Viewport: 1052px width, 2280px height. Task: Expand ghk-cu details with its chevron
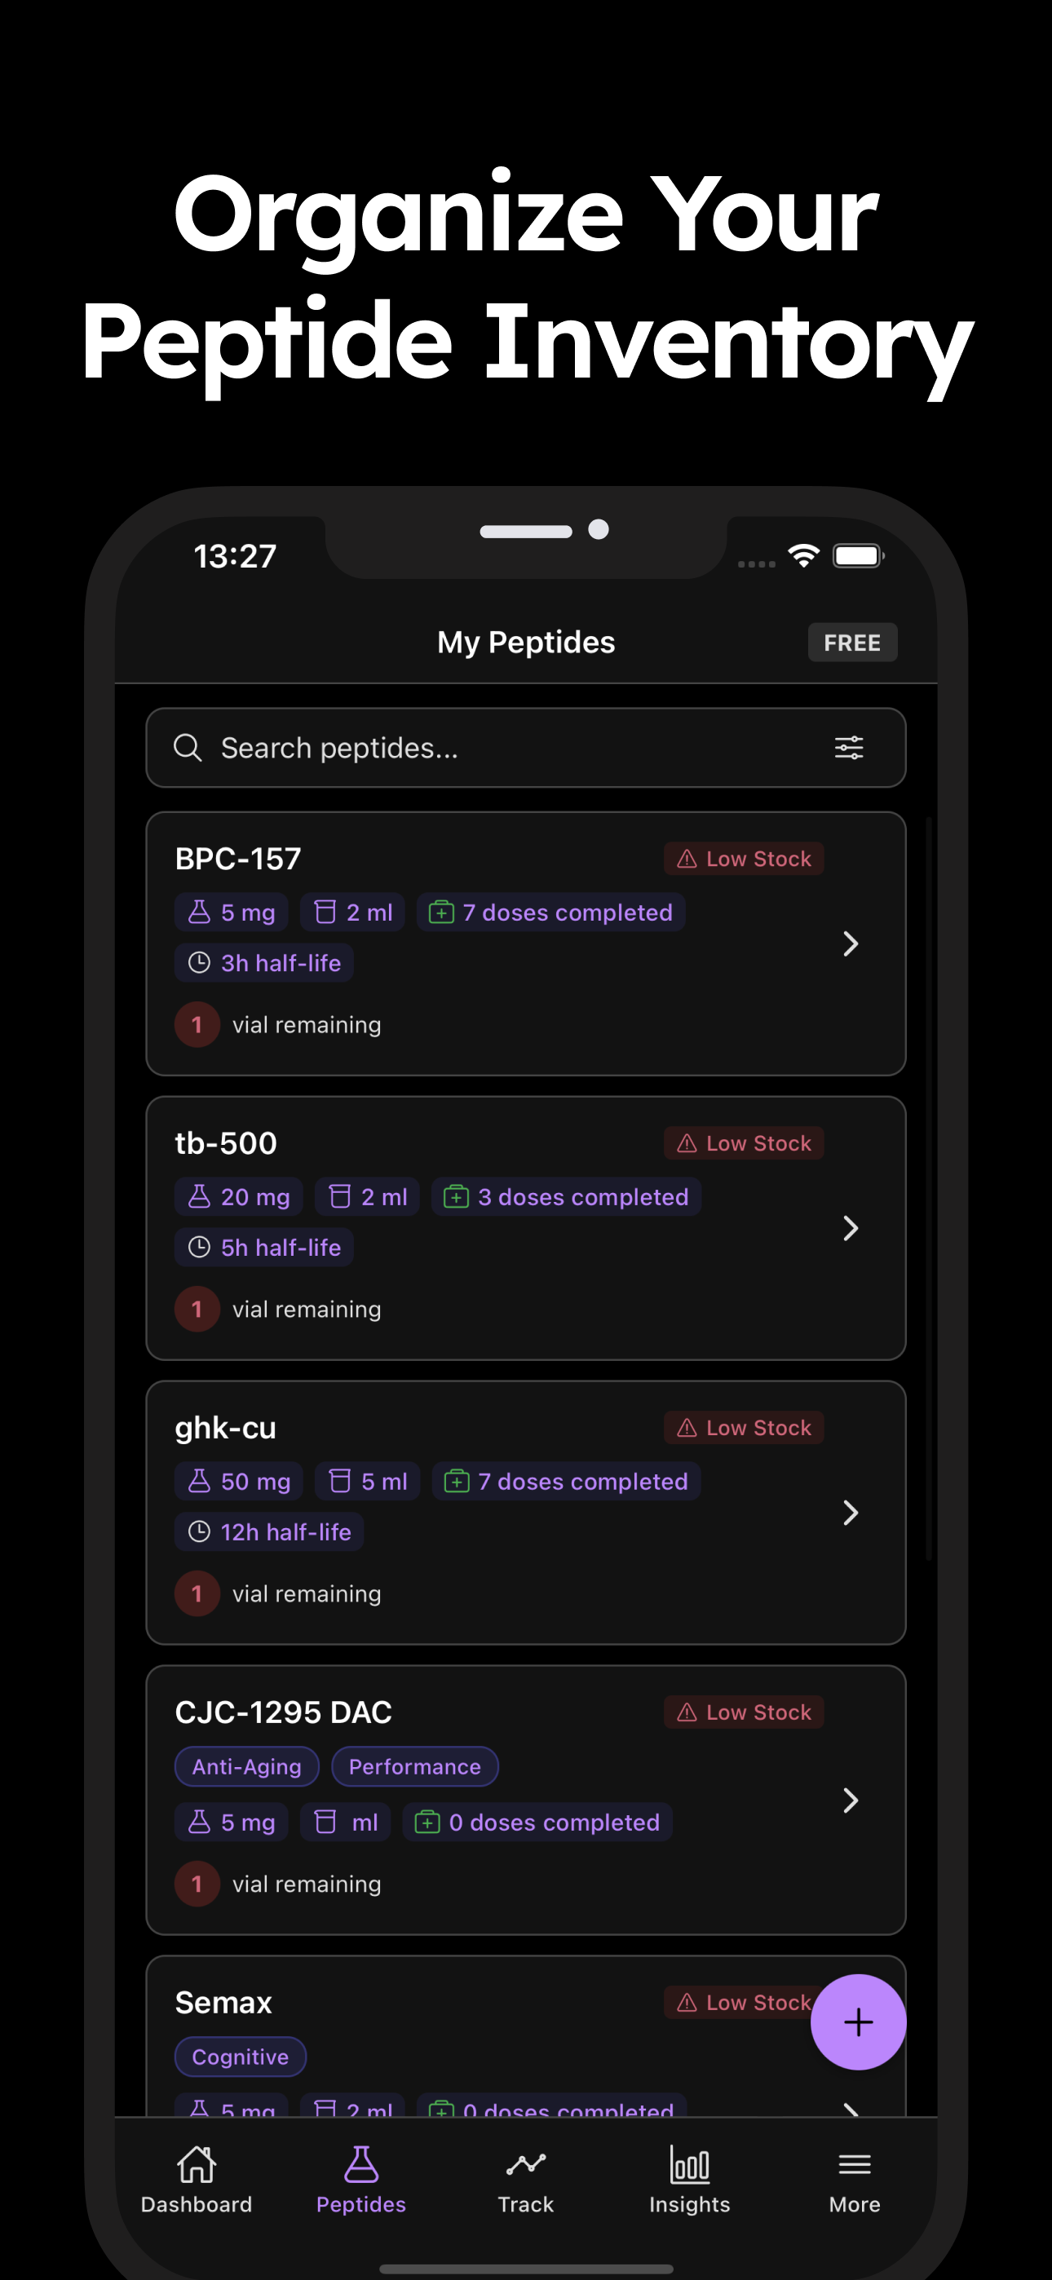850,1513
